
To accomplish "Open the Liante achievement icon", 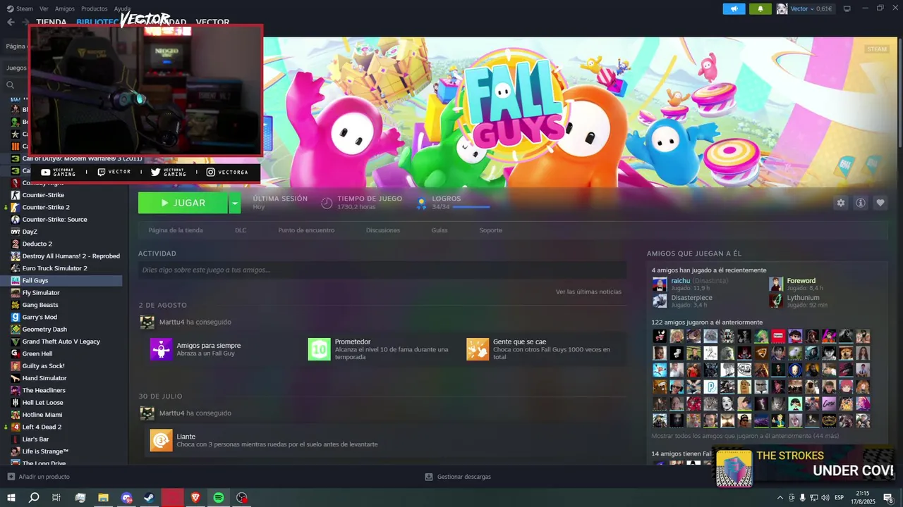I will [161, 440].
